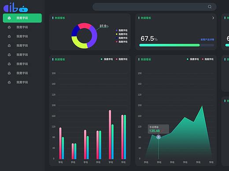Click the 数据看板 title of donut card
Image resolution: width=229 pixels, height=171 pixels.
(60, 18)
